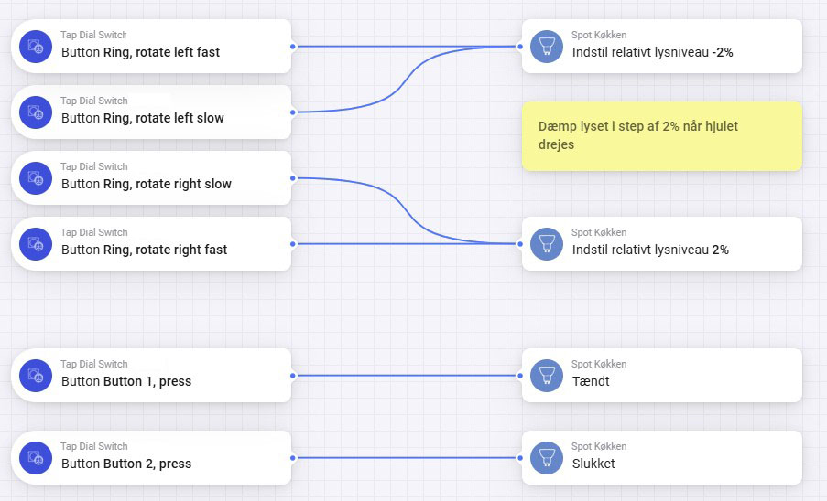Click the Tap Dial icon on rotate right slow card
This screenshot has height=501, width=827.
tap(38, 177)
